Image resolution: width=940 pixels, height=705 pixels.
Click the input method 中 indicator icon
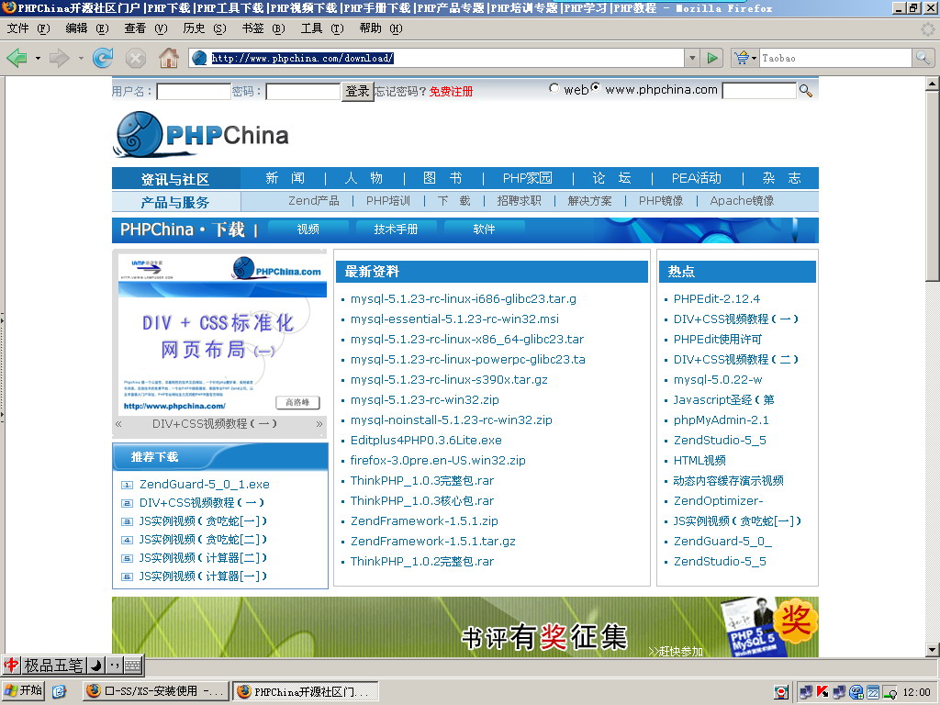(x=11, y=665)
